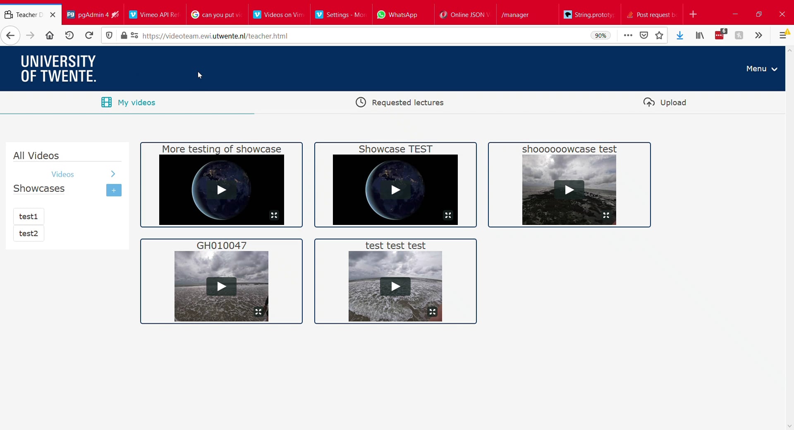Screen dimensions: 794x430
Task: Save page to Pocket
Action: 644,36
